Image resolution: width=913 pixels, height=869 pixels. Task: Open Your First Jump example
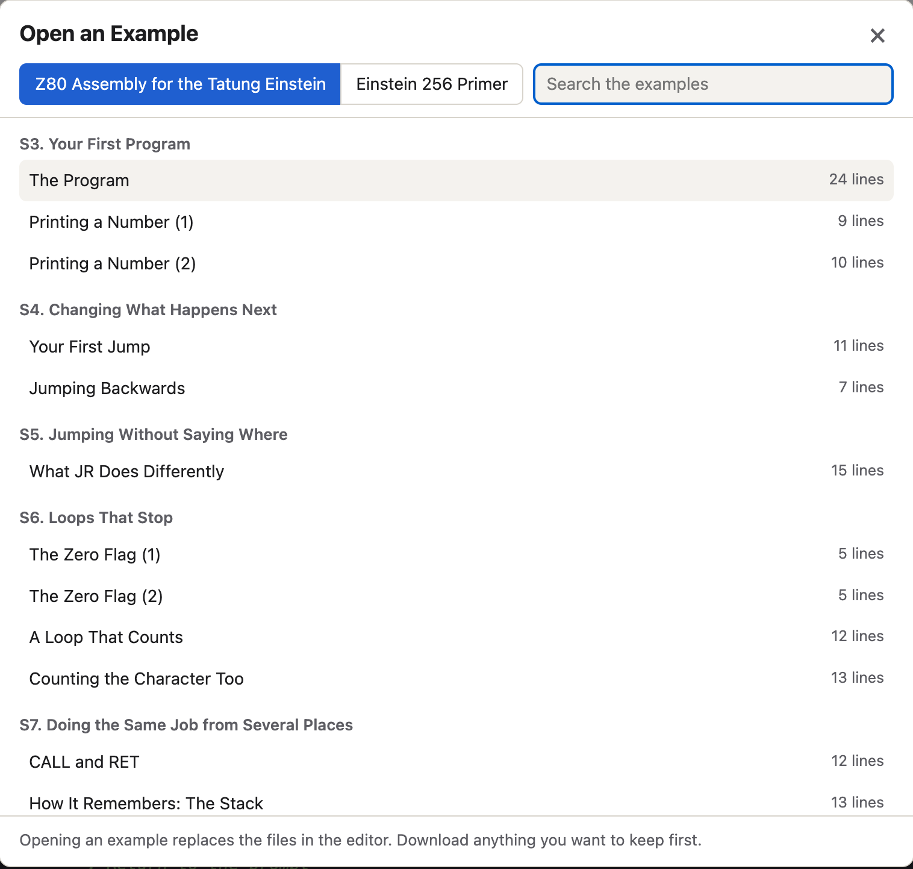[456, 347]
